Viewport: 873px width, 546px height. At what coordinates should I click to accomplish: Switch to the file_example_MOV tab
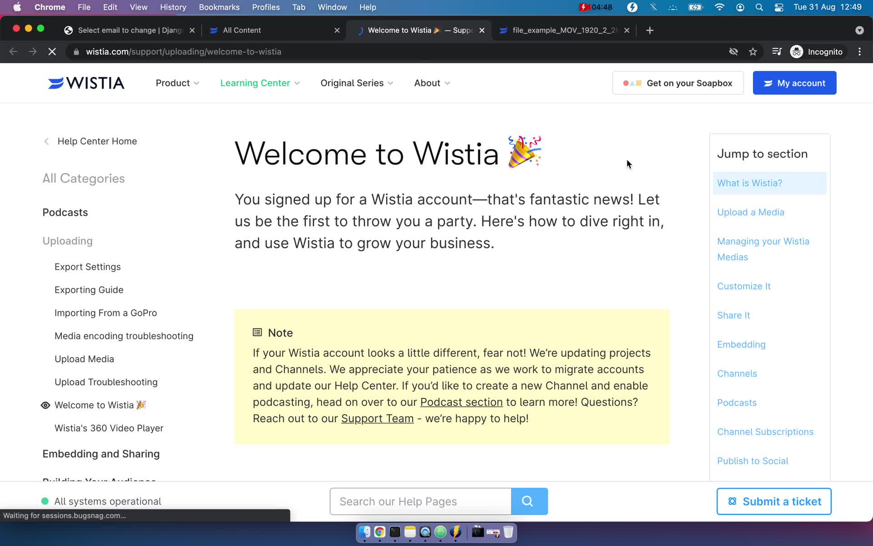[564, 30]
